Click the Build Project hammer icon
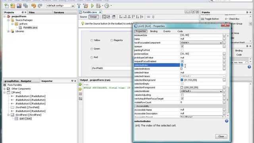254x143 pixels. tap(79, 6)
